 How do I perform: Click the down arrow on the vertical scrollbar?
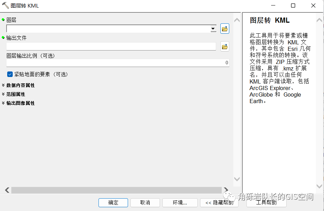point(237,179)
